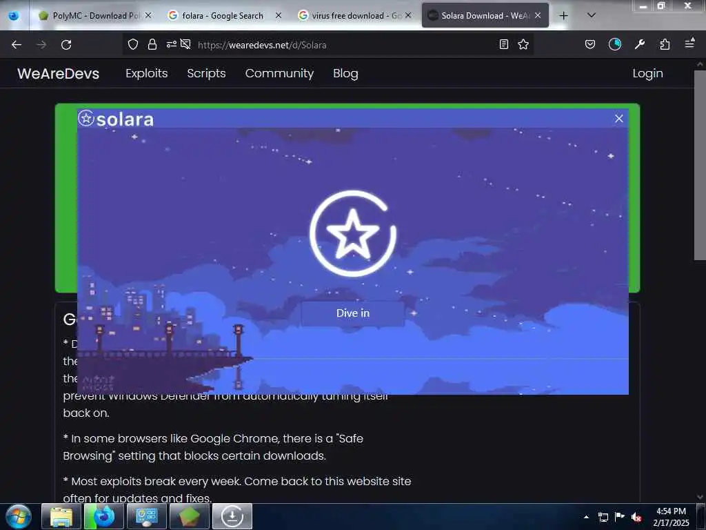Click the page vertical scrollbar thumb
Viewport: 706px width, 530px height.
tap(700, 165)
